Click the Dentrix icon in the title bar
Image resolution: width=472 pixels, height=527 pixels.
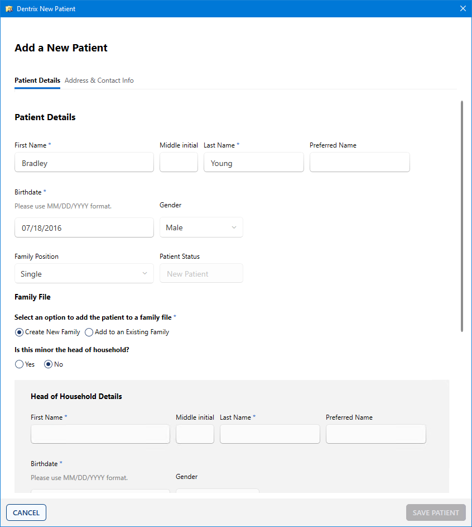tap(9, 8)
